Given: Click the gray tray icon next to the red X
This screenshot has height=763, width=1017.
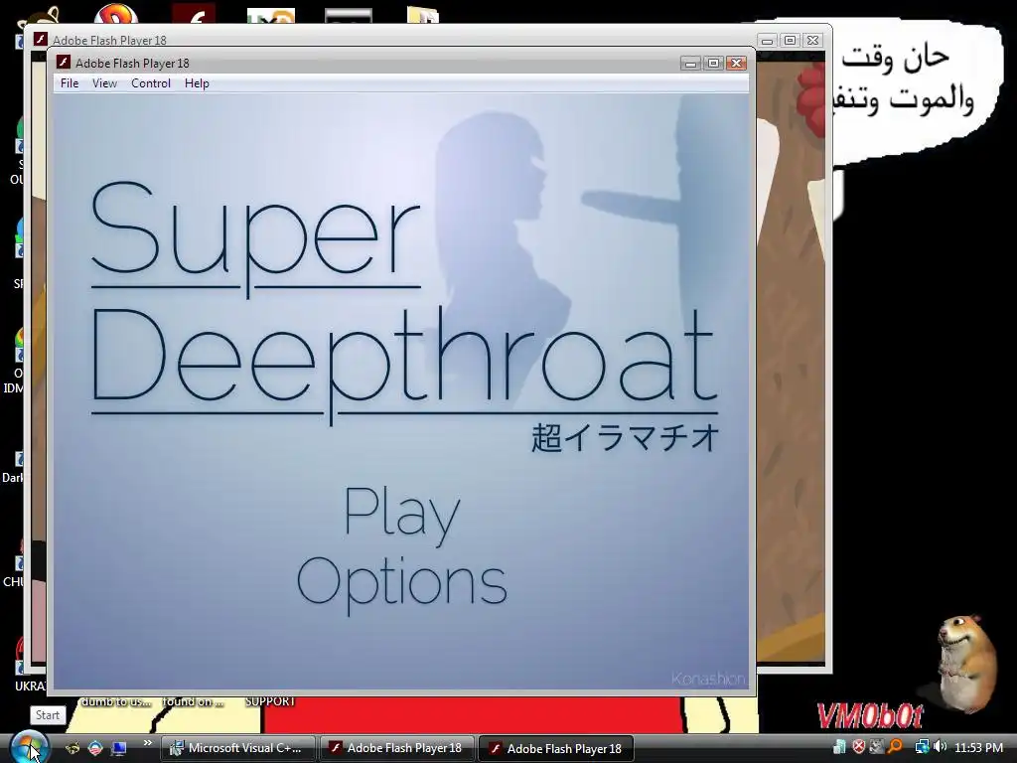Looking at the screenshot, I should click(877, 747).
